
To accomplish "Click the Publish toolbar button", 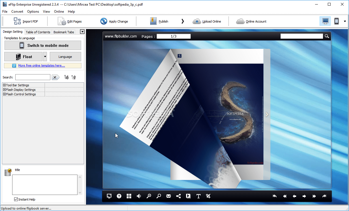I will pyautogui.click(x=159, y=21).
